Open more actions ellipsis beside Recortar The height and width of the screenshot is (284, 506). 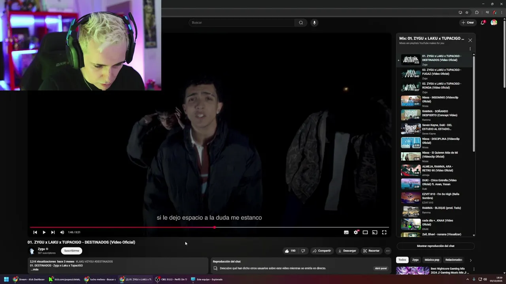[x=388, y=251]
